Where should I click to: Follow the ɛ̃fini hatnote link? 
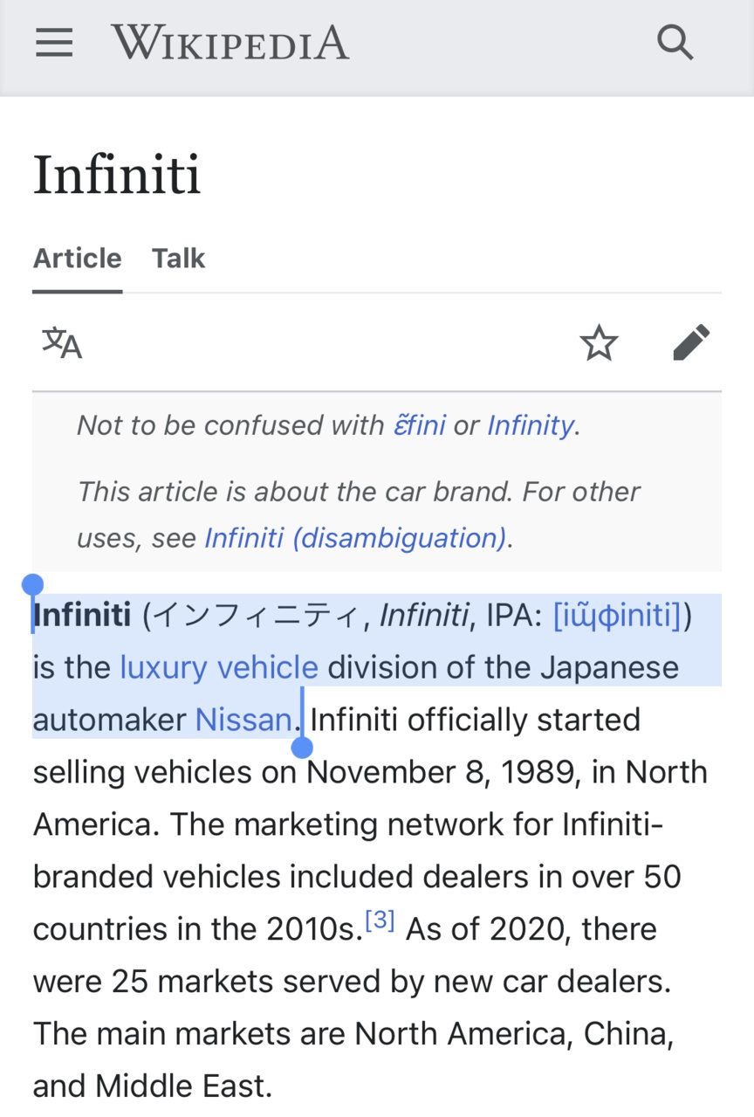[420, 425]
